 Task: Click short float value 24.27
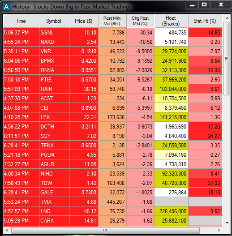point(205,136)
